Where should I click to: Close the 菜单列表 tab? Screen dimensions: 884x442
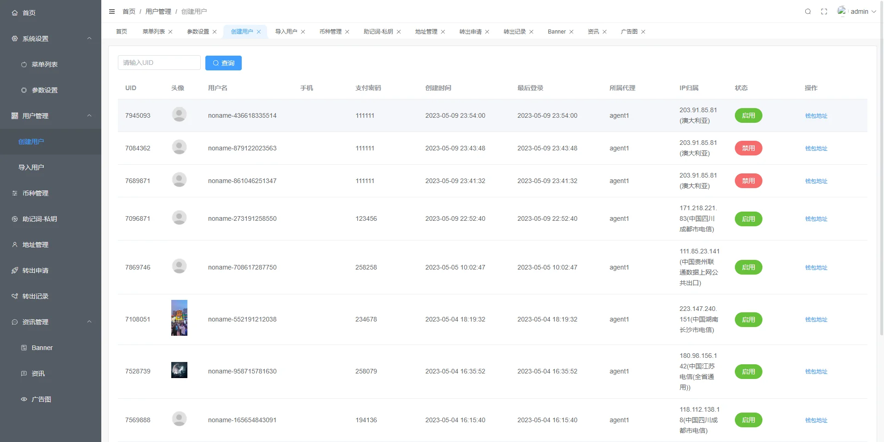170,32
